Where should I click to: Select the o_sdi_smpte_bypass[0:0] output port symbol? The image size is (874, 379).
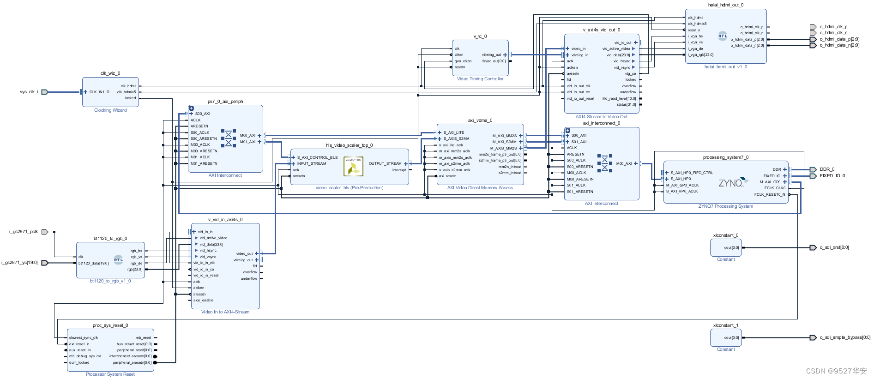(813, 337)
